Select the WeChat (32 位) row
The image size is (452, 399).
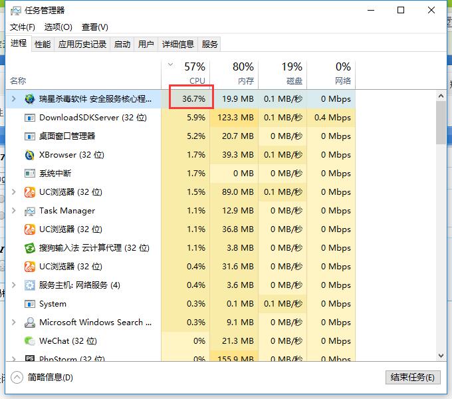point(181,341)
